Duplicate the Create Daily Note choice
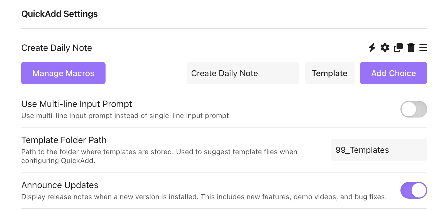The image size is (440, 210). pyautogui.click(x=398, y=47)
